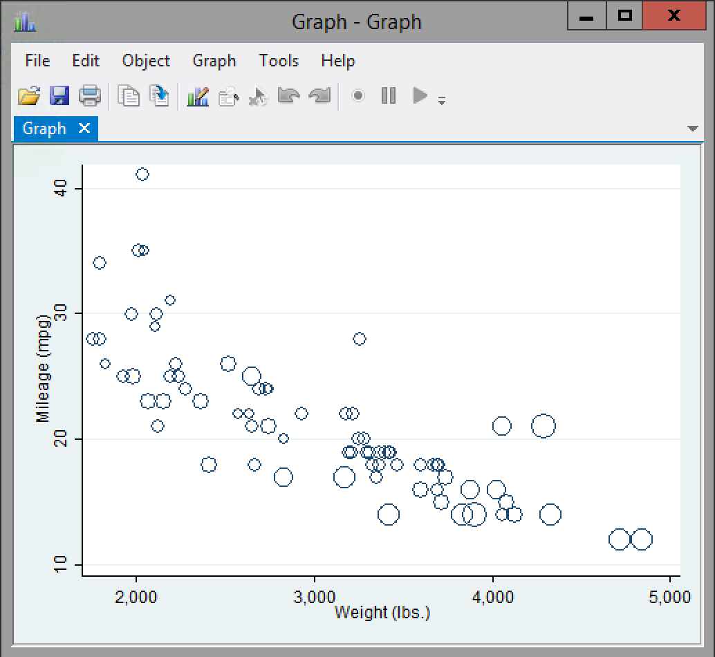Click the 3,000 x-axis label

pyautogui.click(x=314, y=597)
